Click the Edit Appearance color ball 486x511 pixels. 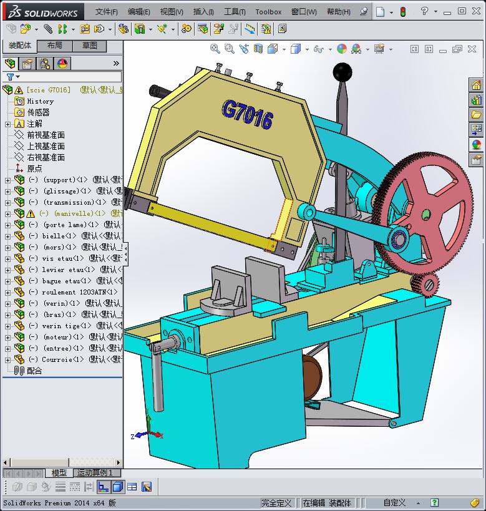[342, 49]
